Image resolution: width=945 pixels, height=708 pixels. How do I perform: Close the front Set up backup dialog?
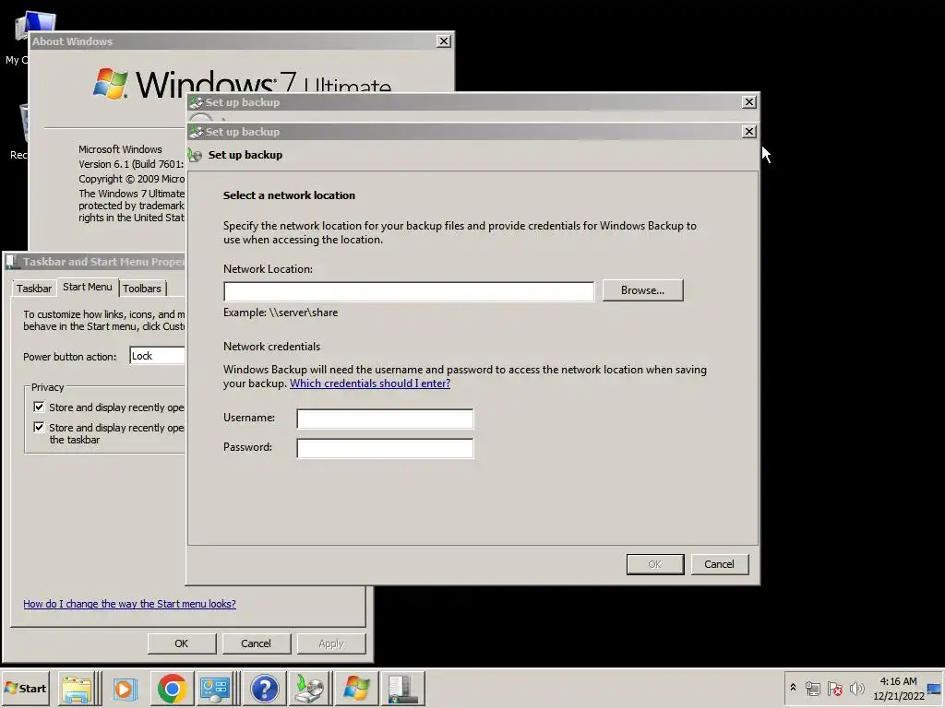tap(748, 131)
